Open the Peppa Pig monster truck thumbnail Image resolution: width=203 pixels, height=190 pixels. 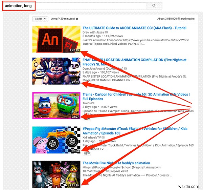(56, 140)
